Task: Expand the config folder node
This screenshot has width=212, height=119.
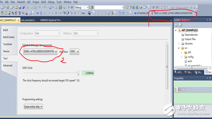Action: point(182,57)
